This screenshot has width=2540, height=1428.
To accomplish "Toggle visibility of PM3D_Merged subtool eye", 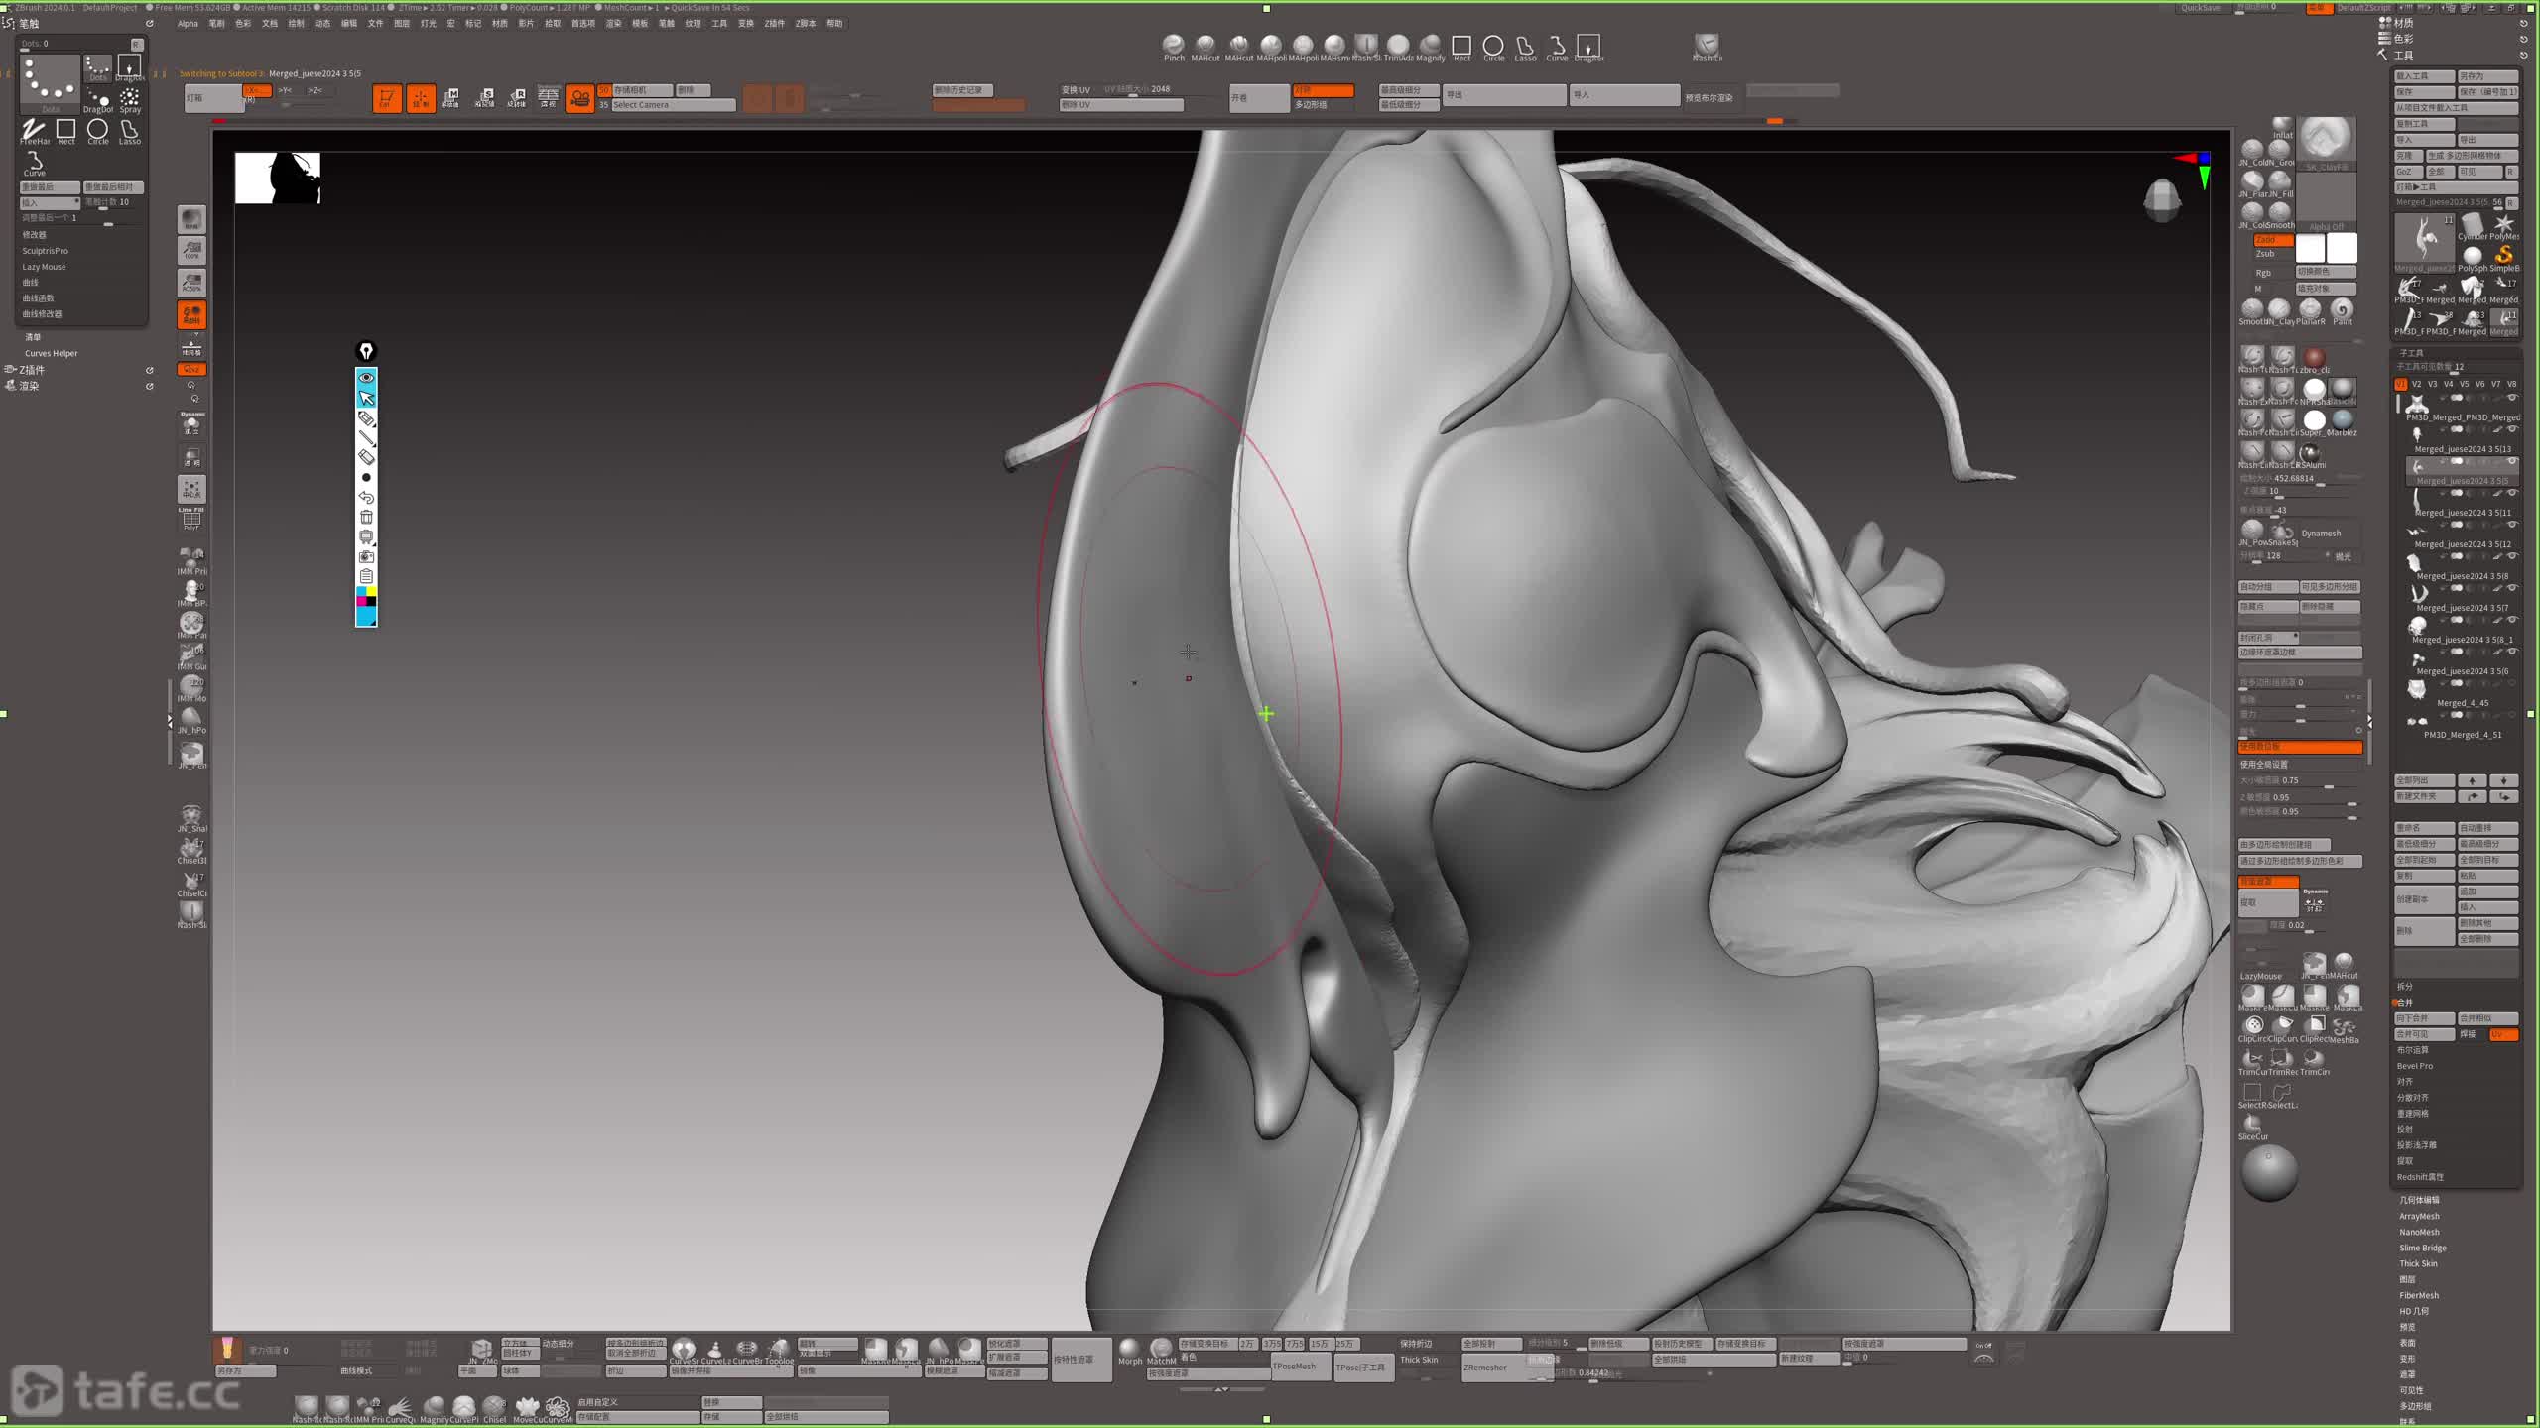I will (2512, 398).
